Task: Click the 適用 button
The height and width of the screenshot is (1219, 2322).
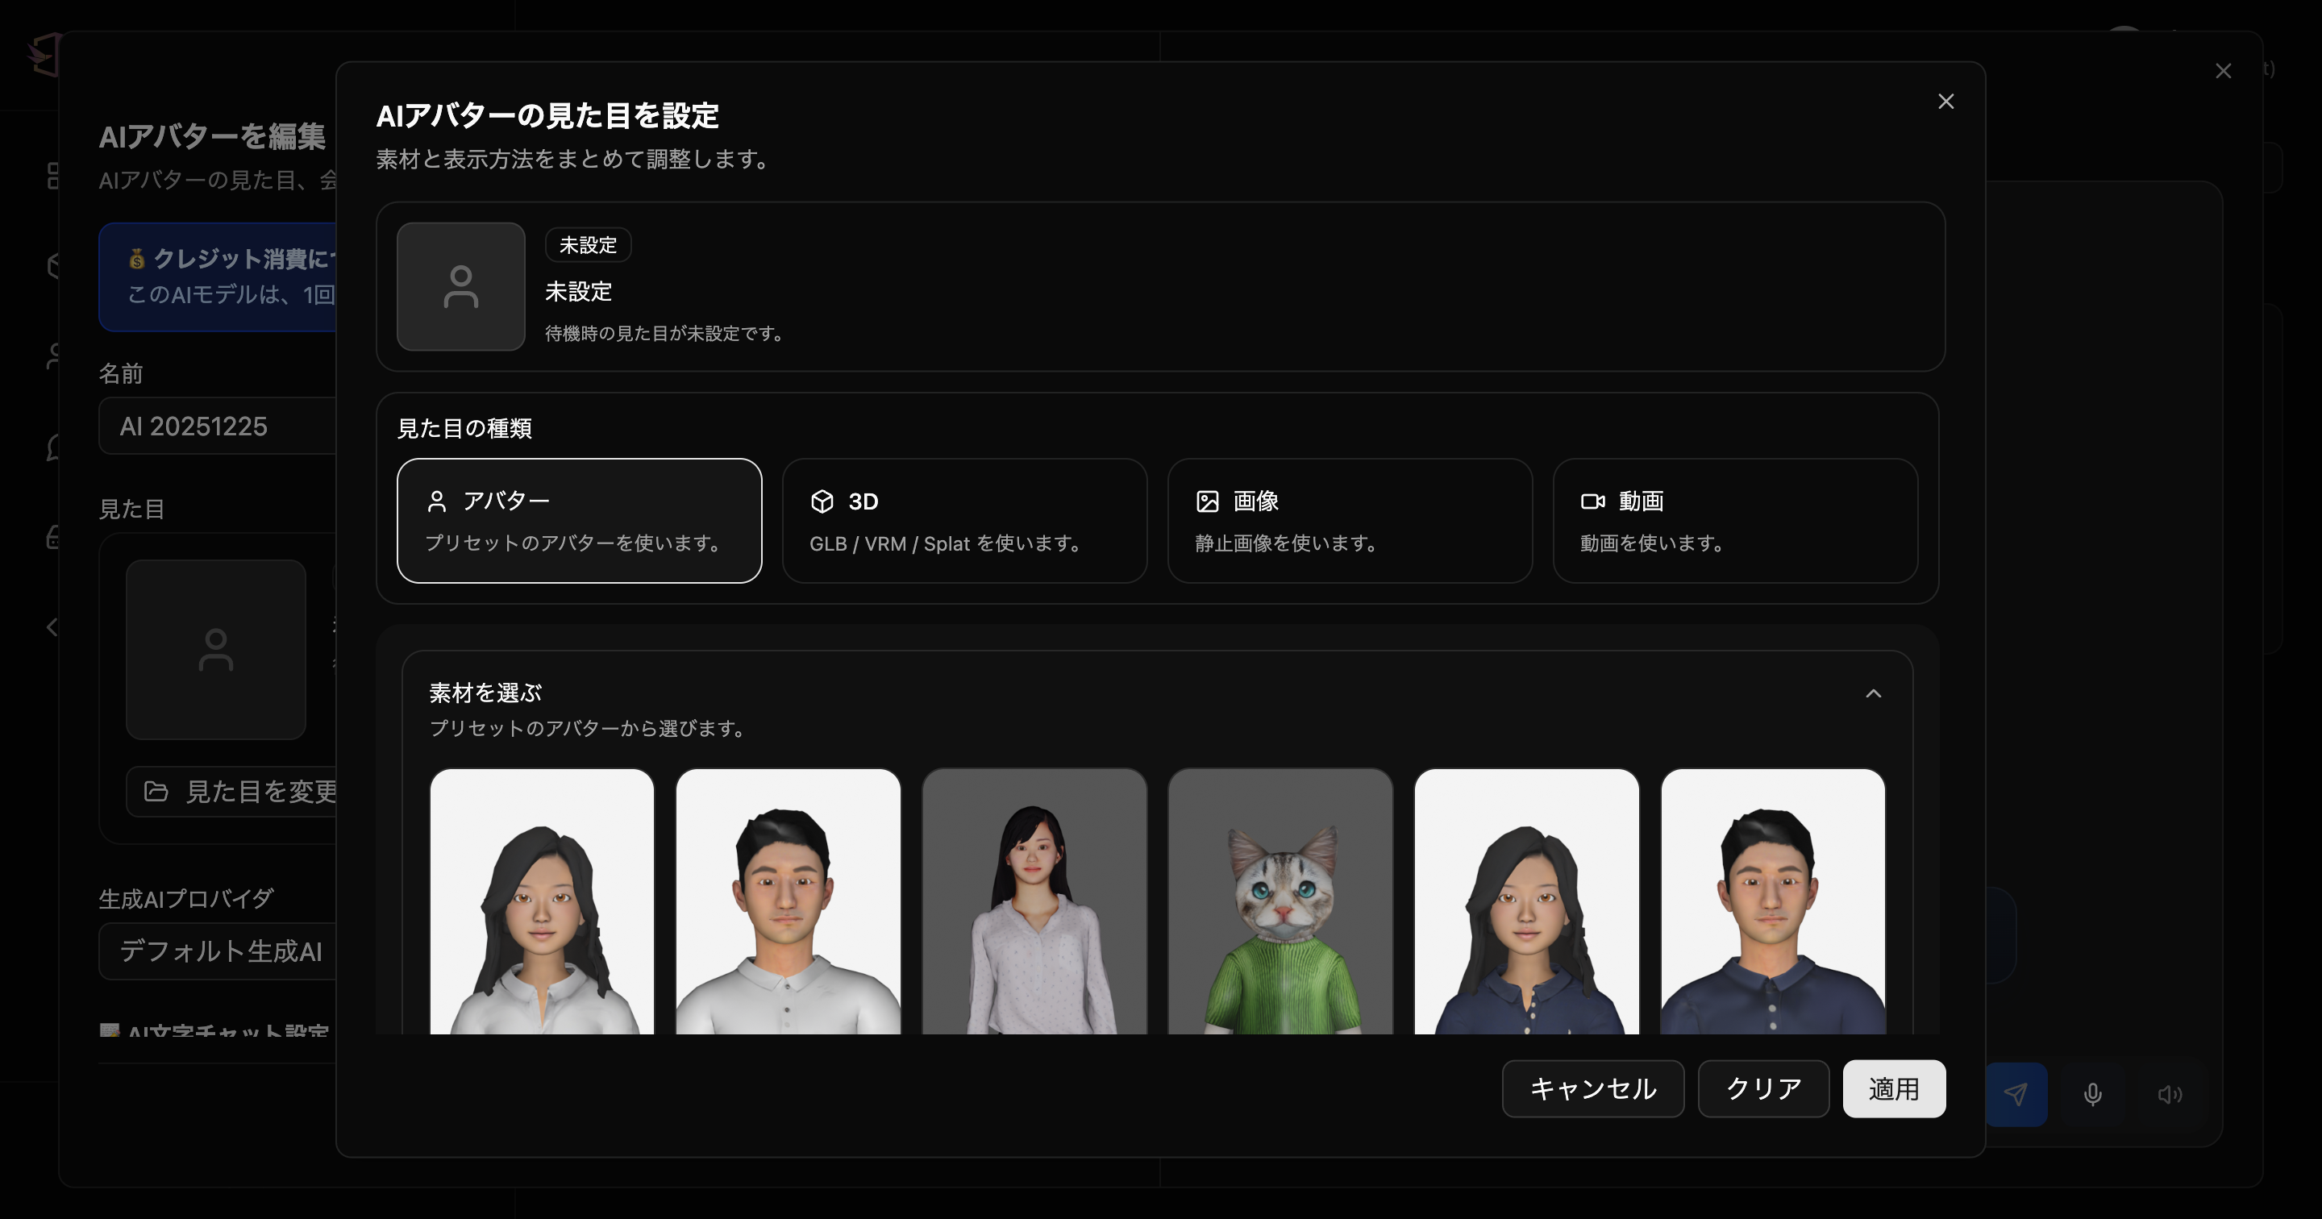Action: click(x=1894, y=1088)
